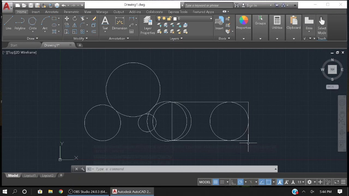Screen dimensions: 349x196
Task: Toggle Object Snap square in status bar
Action: click(x=268, y=182)
